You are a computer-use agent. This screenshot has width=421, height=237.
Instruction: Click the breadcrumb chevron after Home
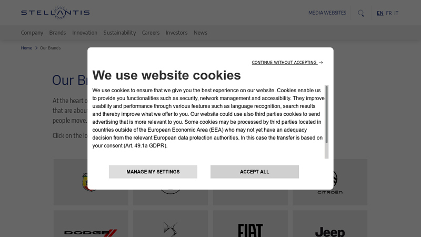[x=36, y=48]
